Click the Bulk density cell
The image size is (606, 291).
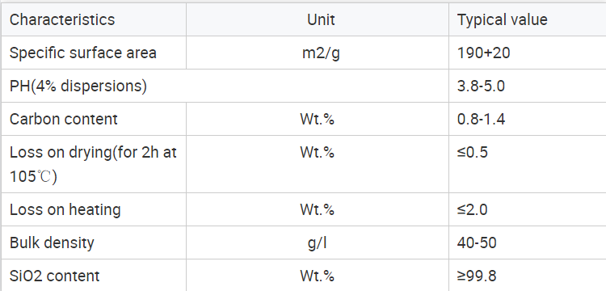(x=94, y=242)
